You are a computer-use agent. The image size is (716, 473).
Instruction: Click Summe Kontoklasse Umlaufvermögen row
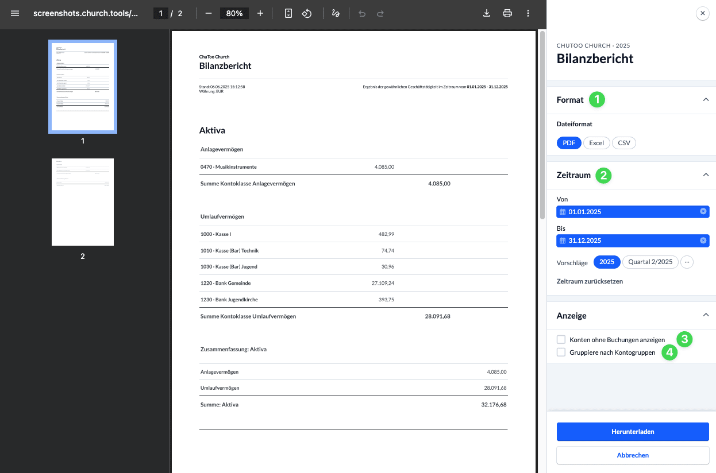point(353,316)
